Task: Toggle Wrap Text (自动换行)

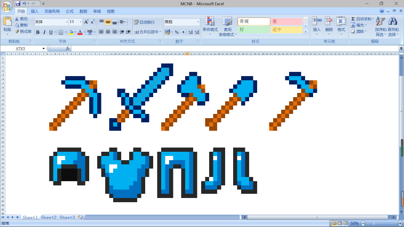Action: coord(144,22)
